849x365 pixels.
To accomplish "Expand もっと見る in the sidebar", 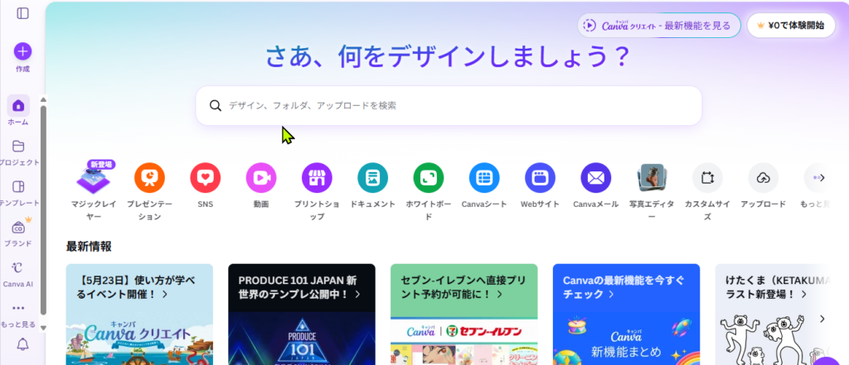I will click(x=18, y=315).
